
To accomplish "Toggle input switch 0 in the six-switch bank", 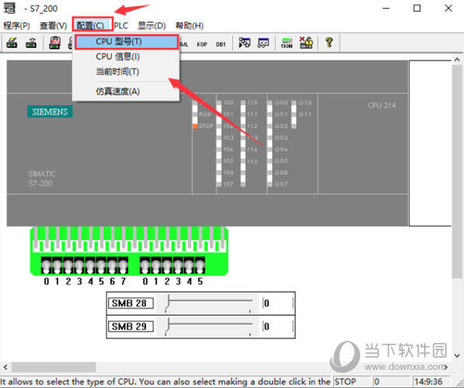I will pos(145,265).
